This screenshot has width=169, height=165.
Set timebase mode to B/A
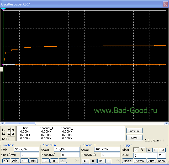tap(24, 161)
